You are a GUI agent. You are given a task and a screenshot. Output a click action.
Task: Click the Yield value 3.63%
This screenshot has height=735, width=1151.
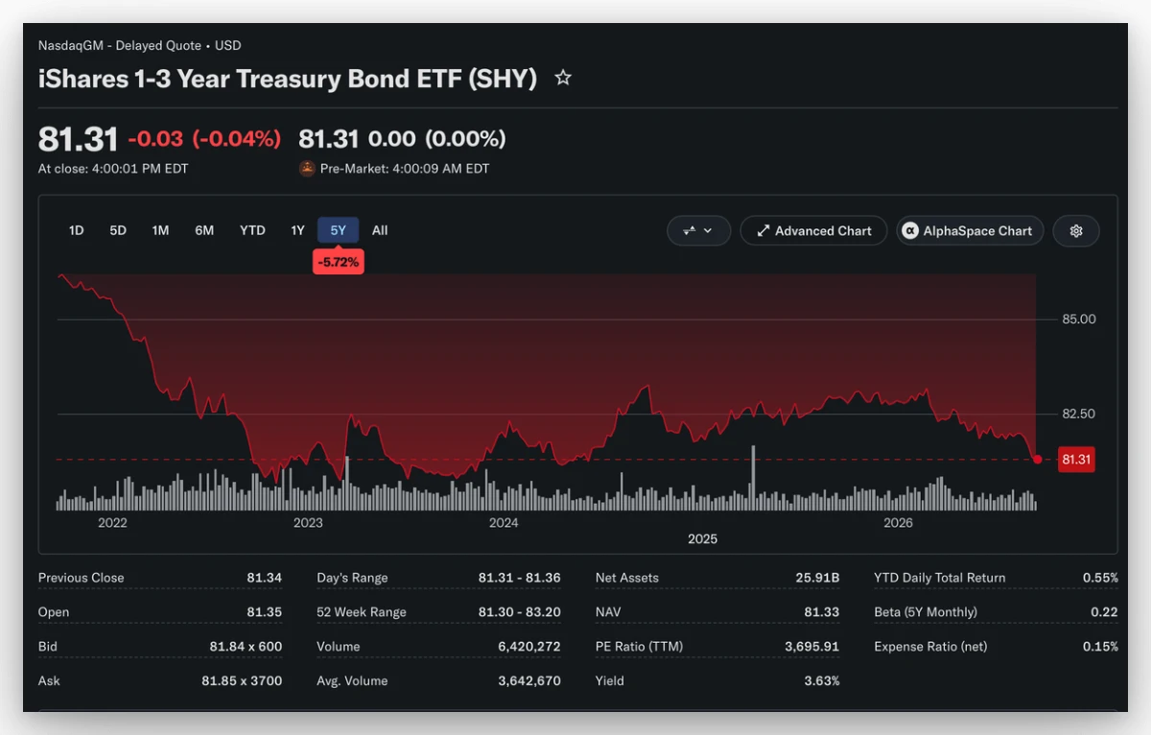822,681
